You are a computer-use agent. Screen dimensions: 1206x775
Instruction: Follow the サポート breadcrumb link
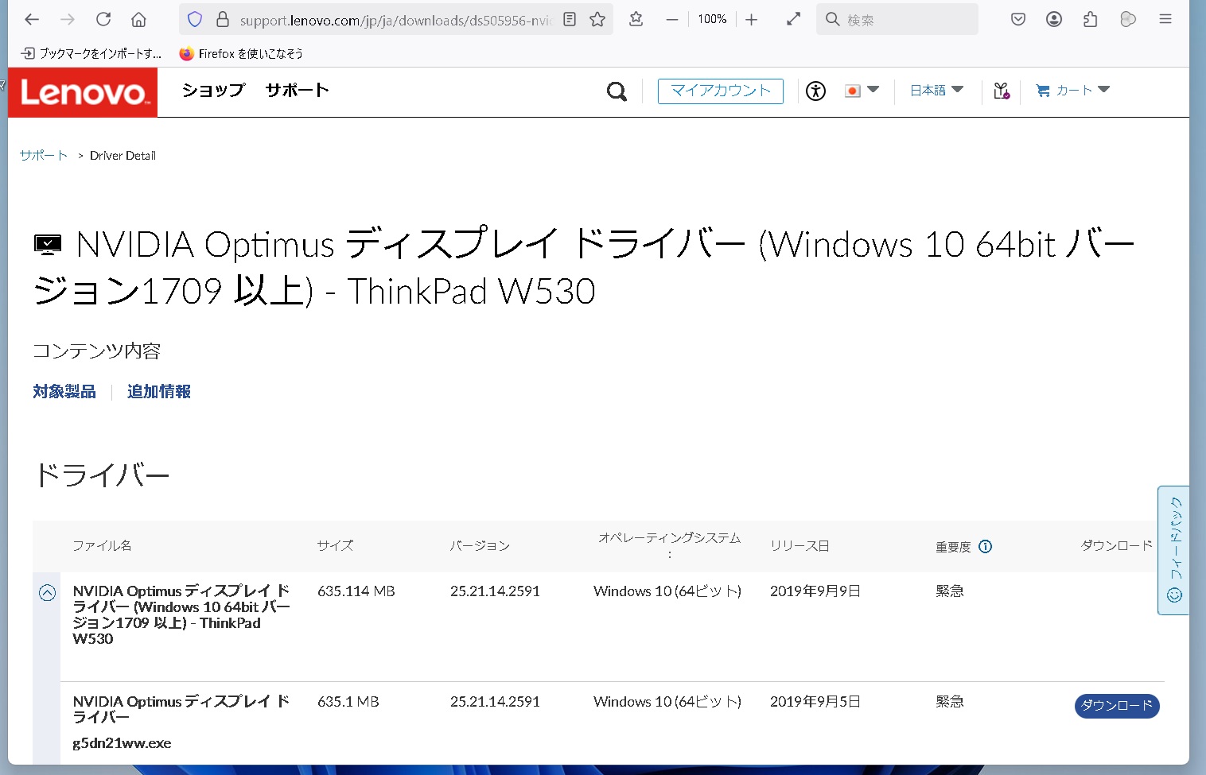click(x=44, y=155)
